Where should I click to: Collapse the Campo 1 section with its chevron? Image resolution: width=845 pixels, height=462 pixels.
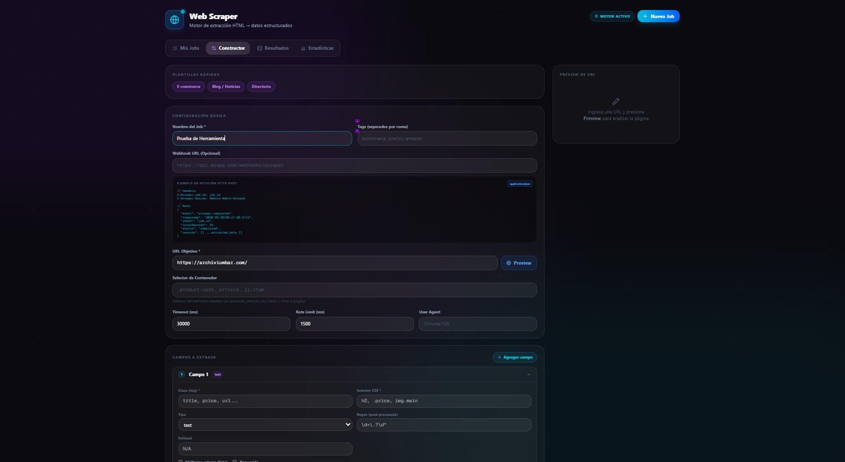tap(529, 375)
